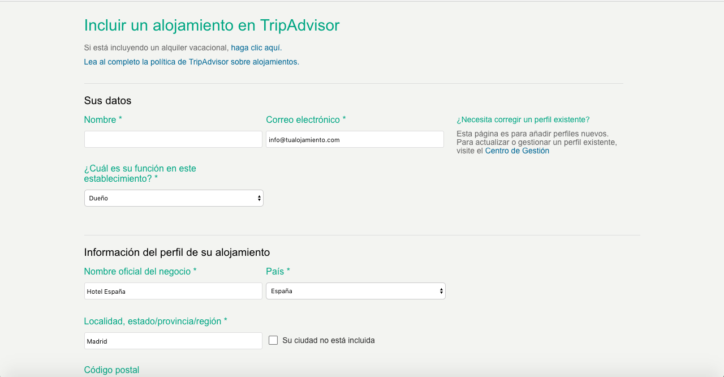Open the role dropdown showing Dueño
724x377 pixels.
pyautogui.click(x=174, y=198)
